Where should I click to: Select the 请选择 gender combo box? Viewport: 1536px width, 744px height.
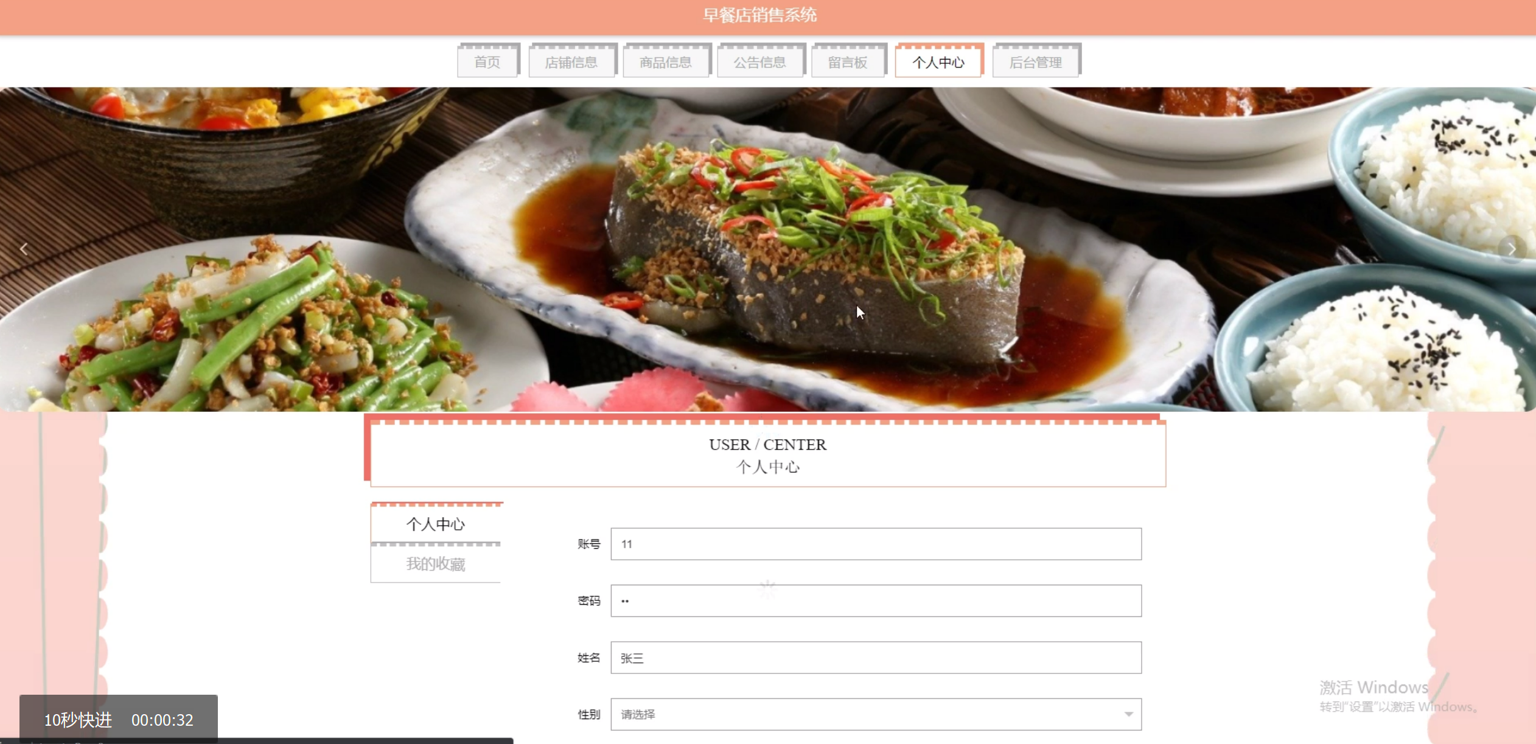point(864,714)
